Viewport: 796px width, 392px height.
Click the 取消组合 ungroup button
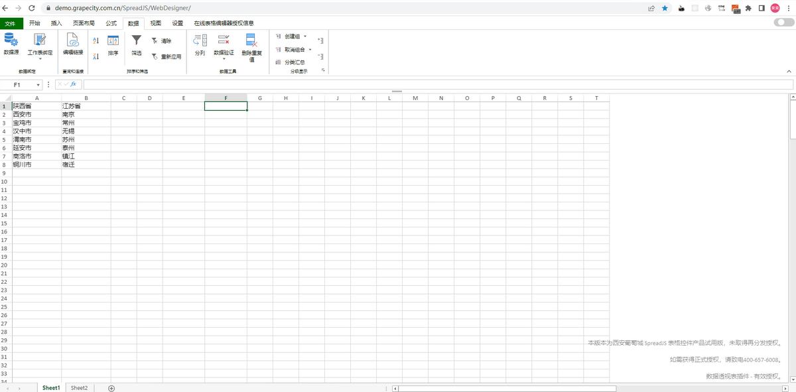(290, 49)
